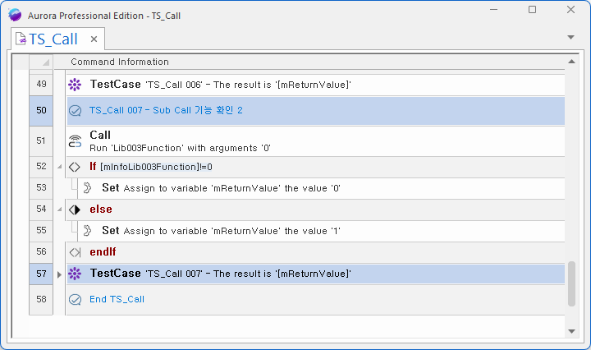Click the TS_Call tab document icon

(21, 39)
